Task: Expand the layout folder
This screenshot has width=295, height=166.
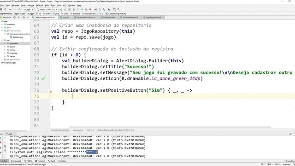Action: click(x=5, y=47)
